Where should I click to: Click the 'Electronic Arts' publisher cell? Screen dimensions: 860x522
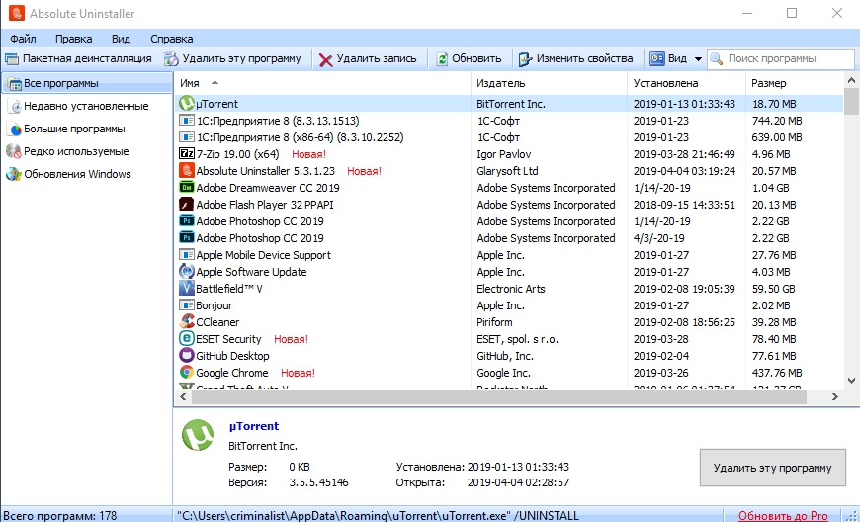point(511,289)
